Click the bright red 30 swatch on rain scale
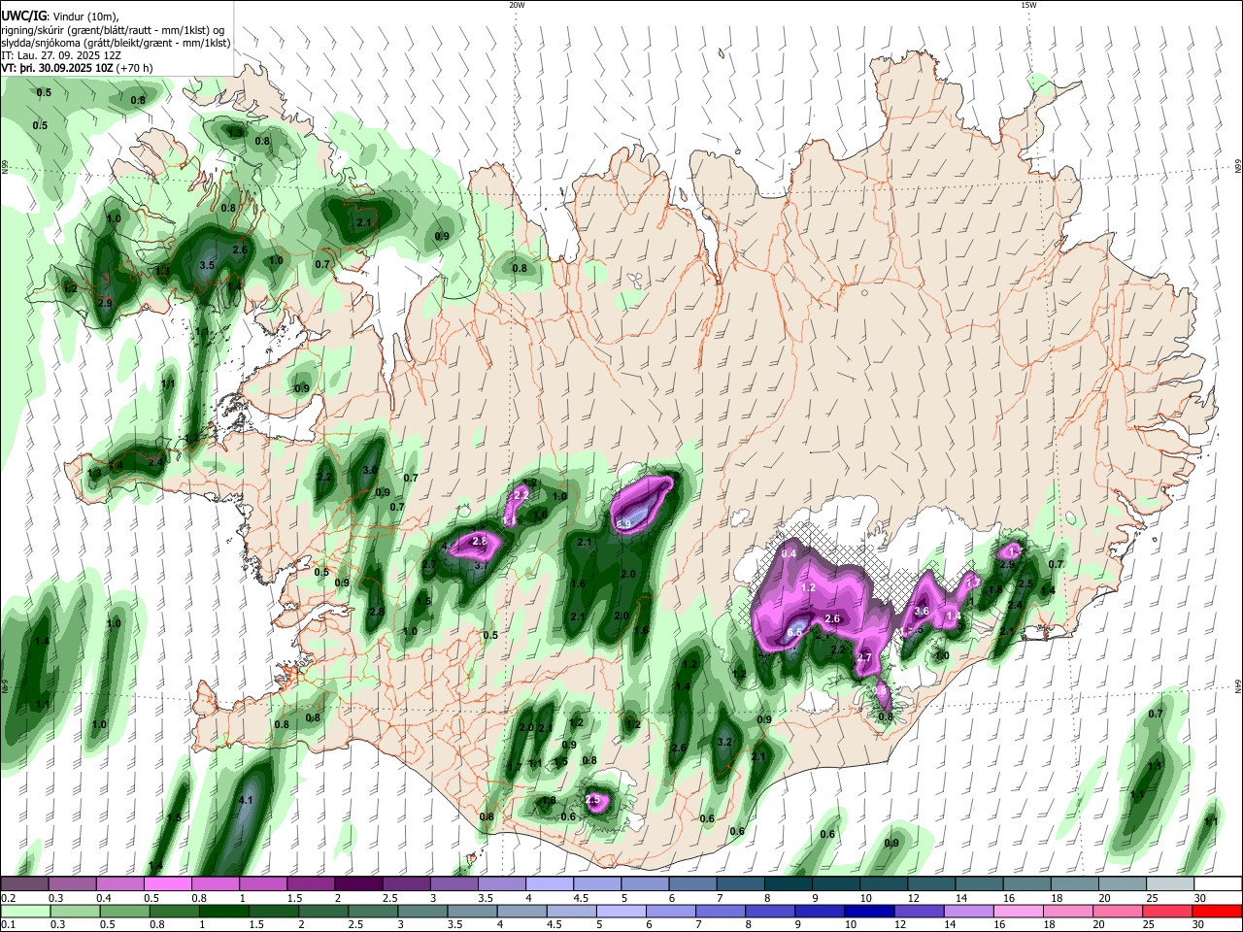This screenshot has height=932, width=1243. (1218, 912)
